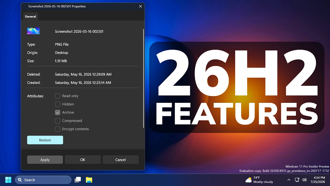Enable the Read-only attribute checkbox
Screen dimensions: 330x186
click(57, 96)
